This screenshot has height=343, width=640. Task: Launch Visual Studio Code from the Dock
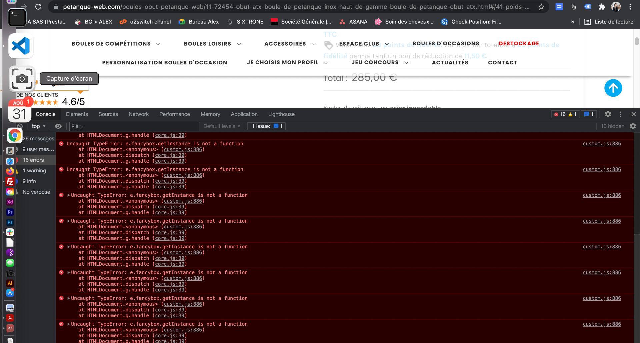(x=21, y=46)
